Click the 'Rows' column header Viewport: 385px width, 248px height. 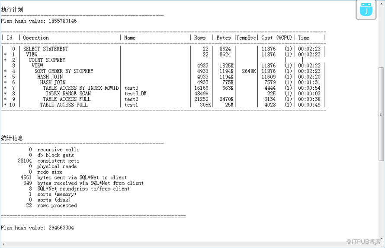pos(199,38)
